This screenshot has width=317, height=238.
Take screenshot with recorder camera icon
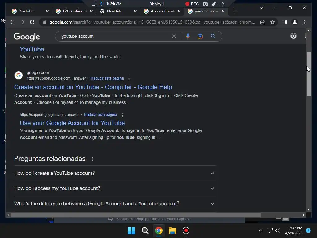coord(205,4)
